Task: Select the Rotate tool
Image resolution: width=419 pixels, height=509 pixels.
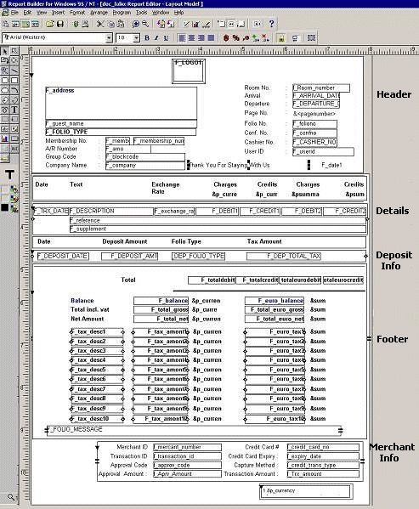Action: click(5, 60)
